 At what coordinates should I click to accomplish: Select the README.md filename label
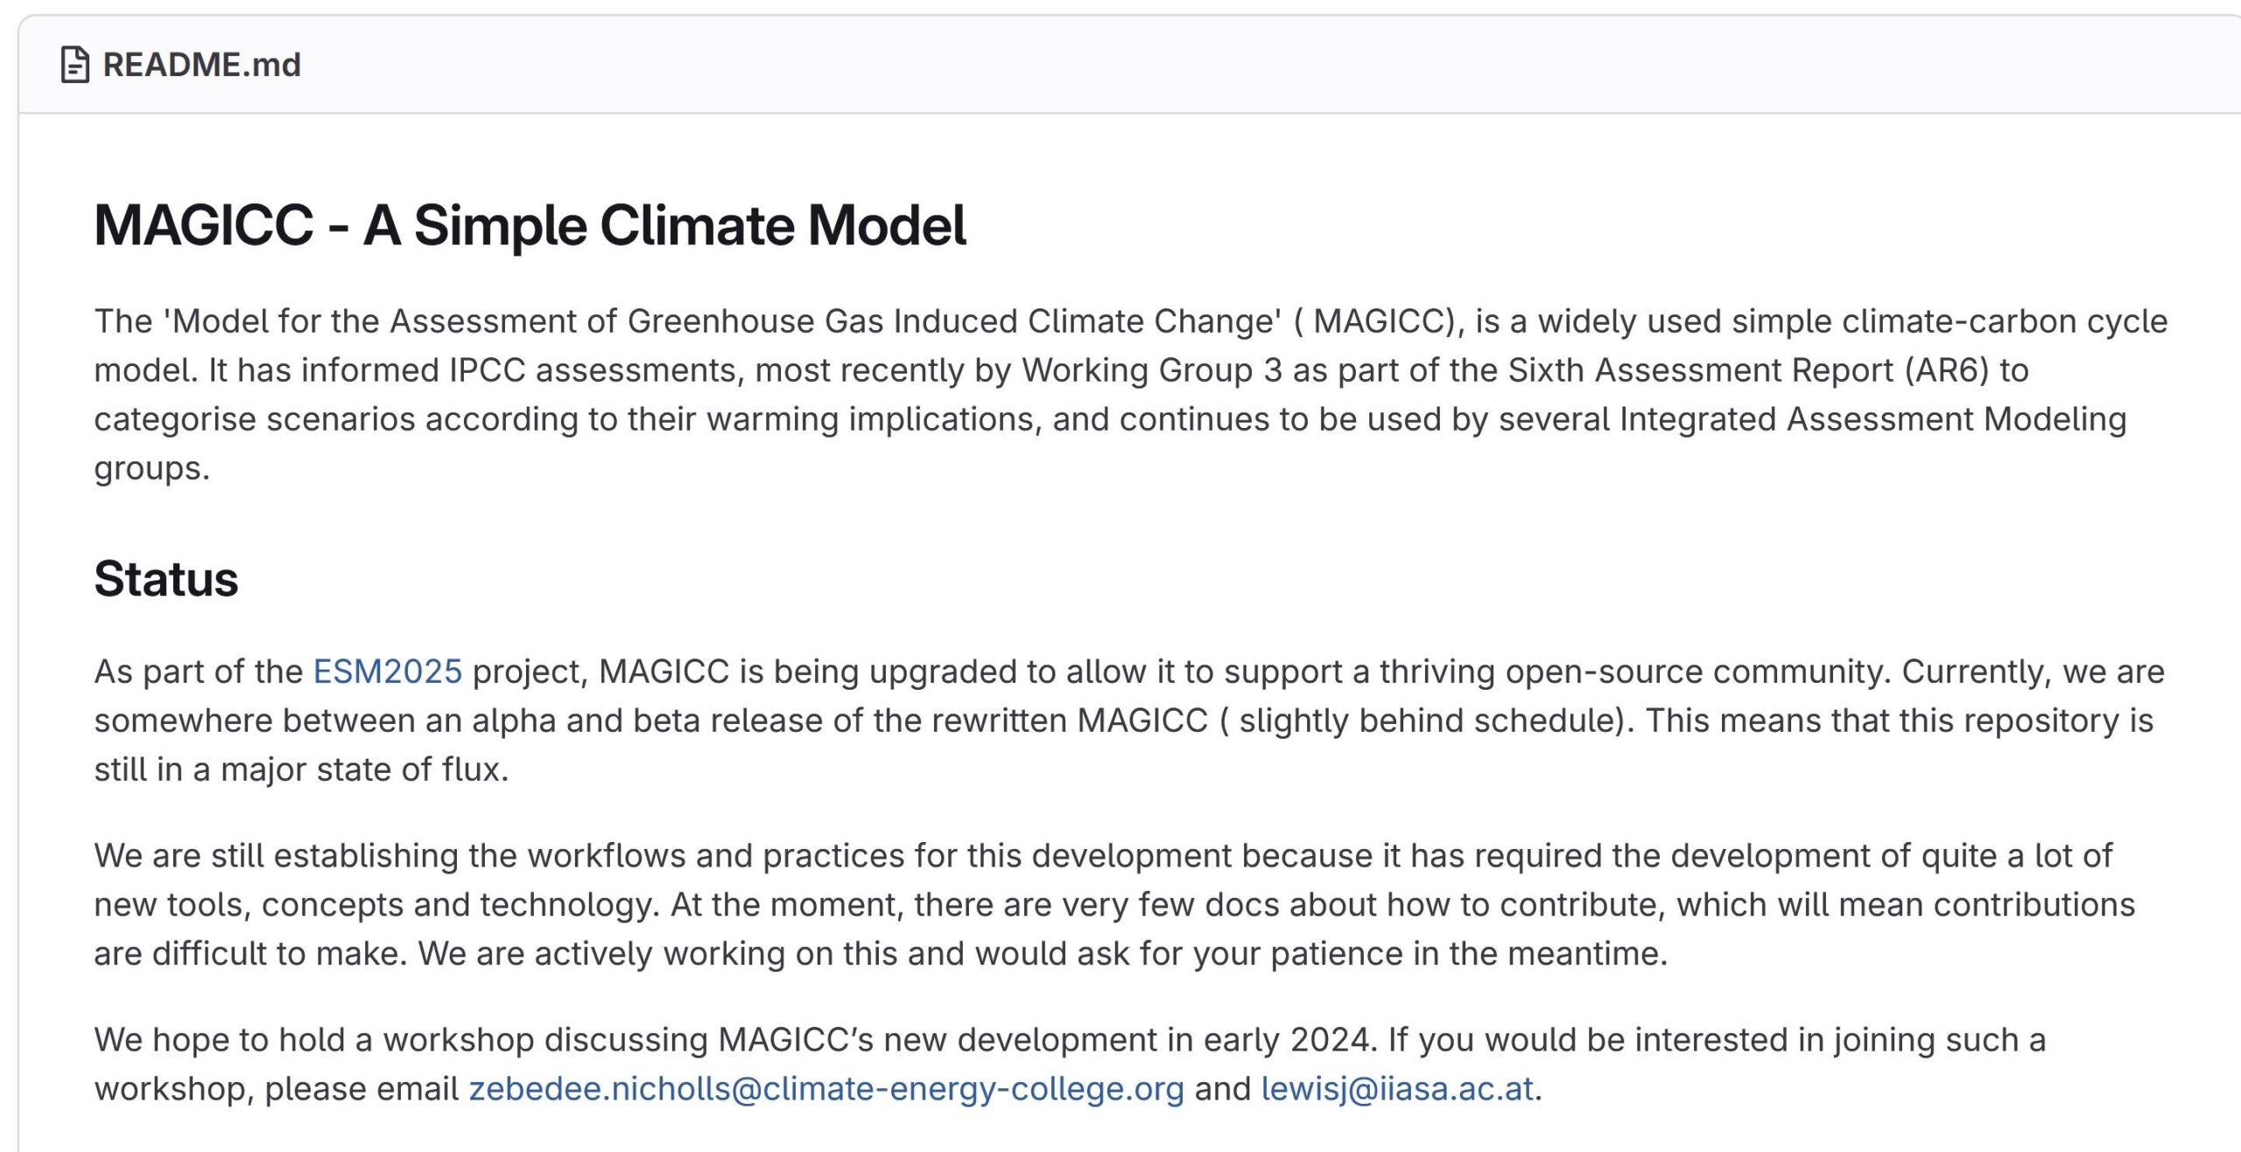tap(201, 65)
